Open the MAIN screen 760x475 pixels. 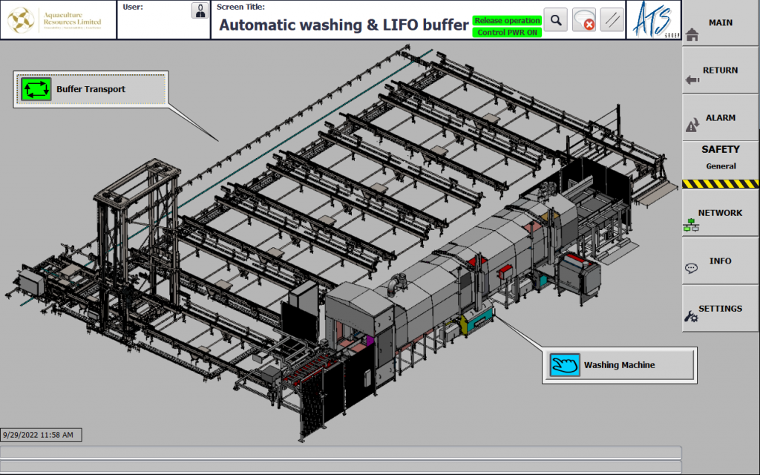coord(720,23)
